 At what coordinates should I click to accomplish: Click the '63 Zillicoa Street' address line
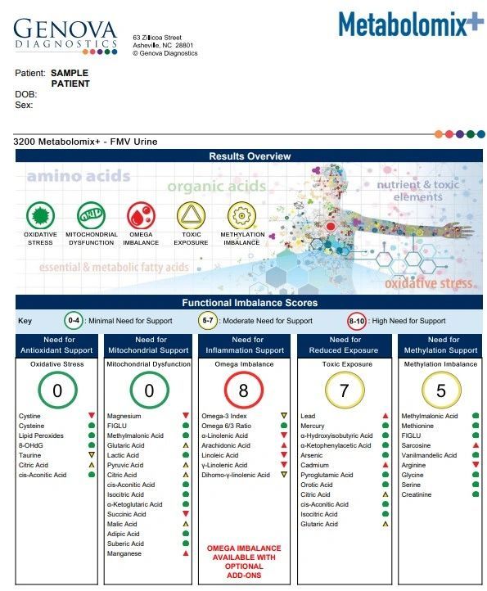click(x=157, y=38)
